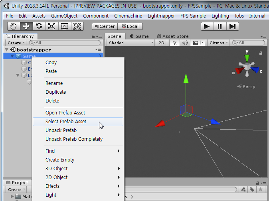The image size is (269, 201).
Task: Open bootstrapper scene options menu
Action: coord(98,50)
